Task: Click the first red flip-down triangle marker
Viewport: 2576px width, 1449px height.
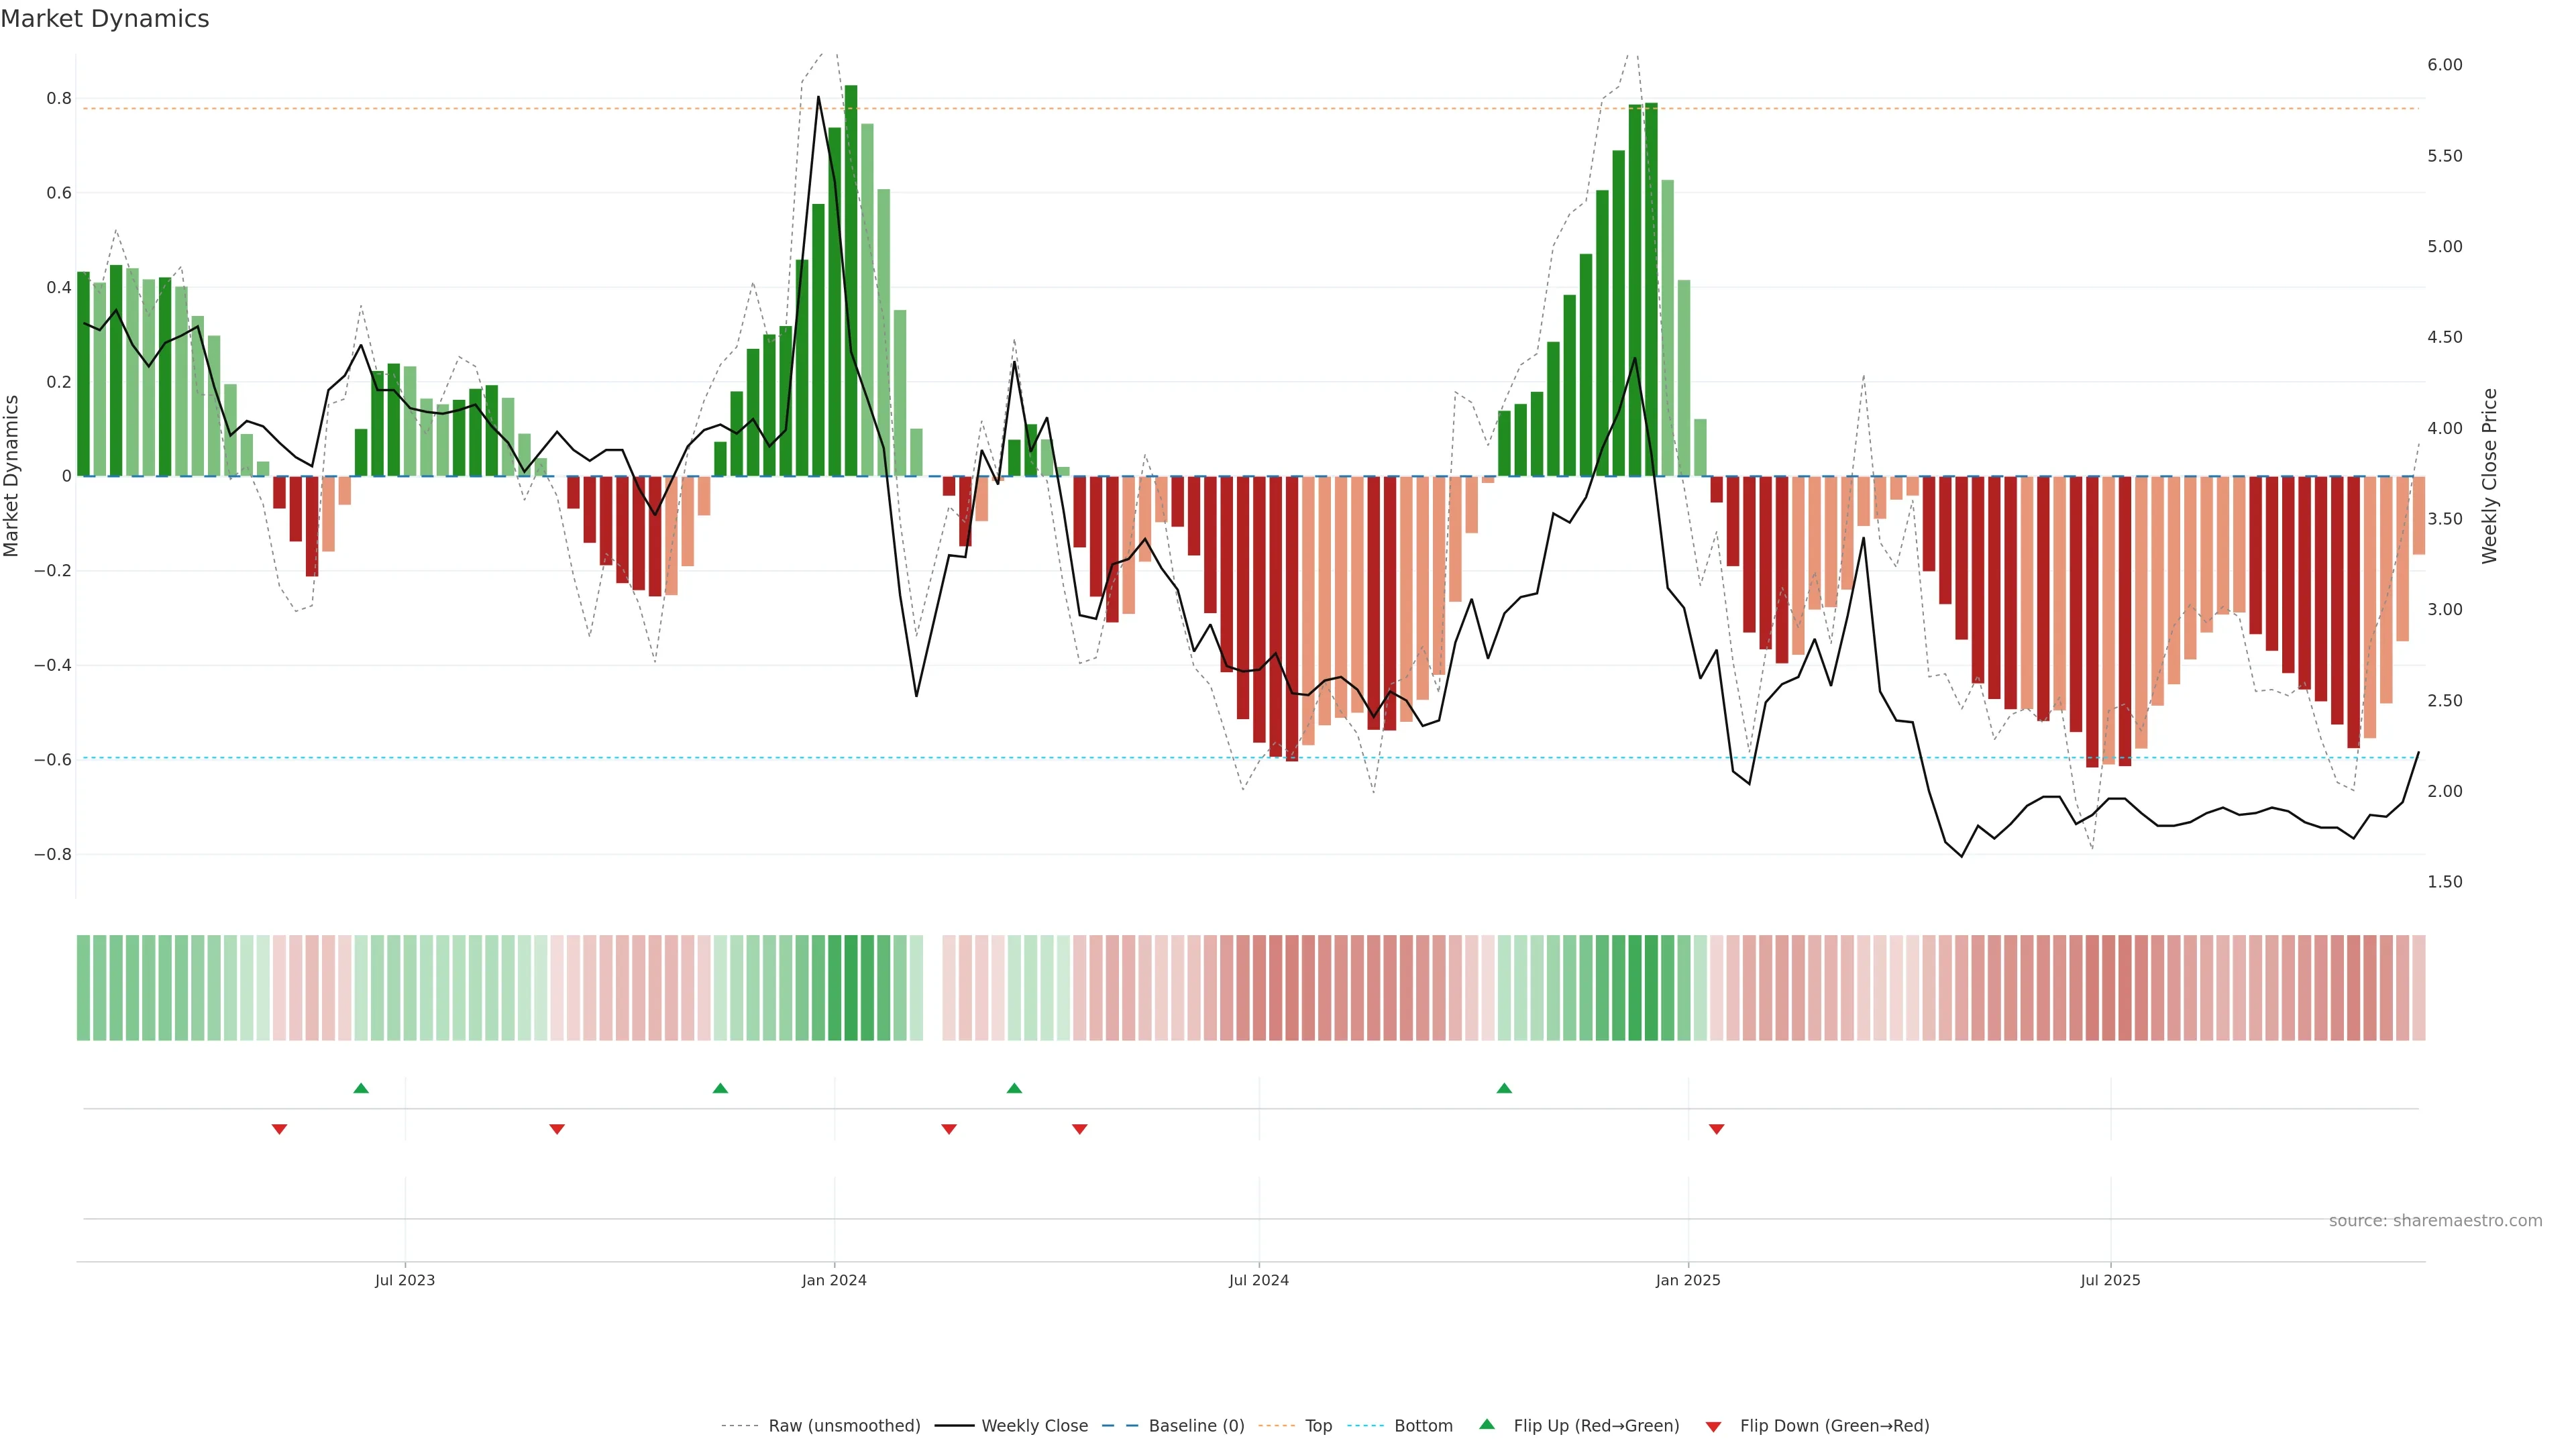Action: coord(280,1129)
